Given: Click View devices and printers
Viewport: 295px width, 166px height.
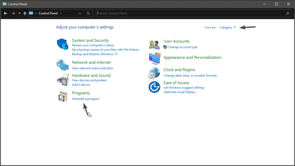Looking at the screenshot, I should (89, 80).
